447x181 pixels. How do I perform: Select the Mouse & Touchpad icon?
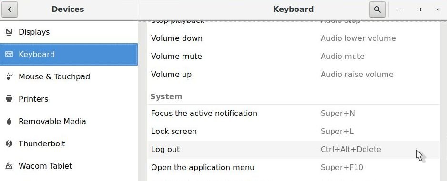pyautogui.click(x=9, y=76)
